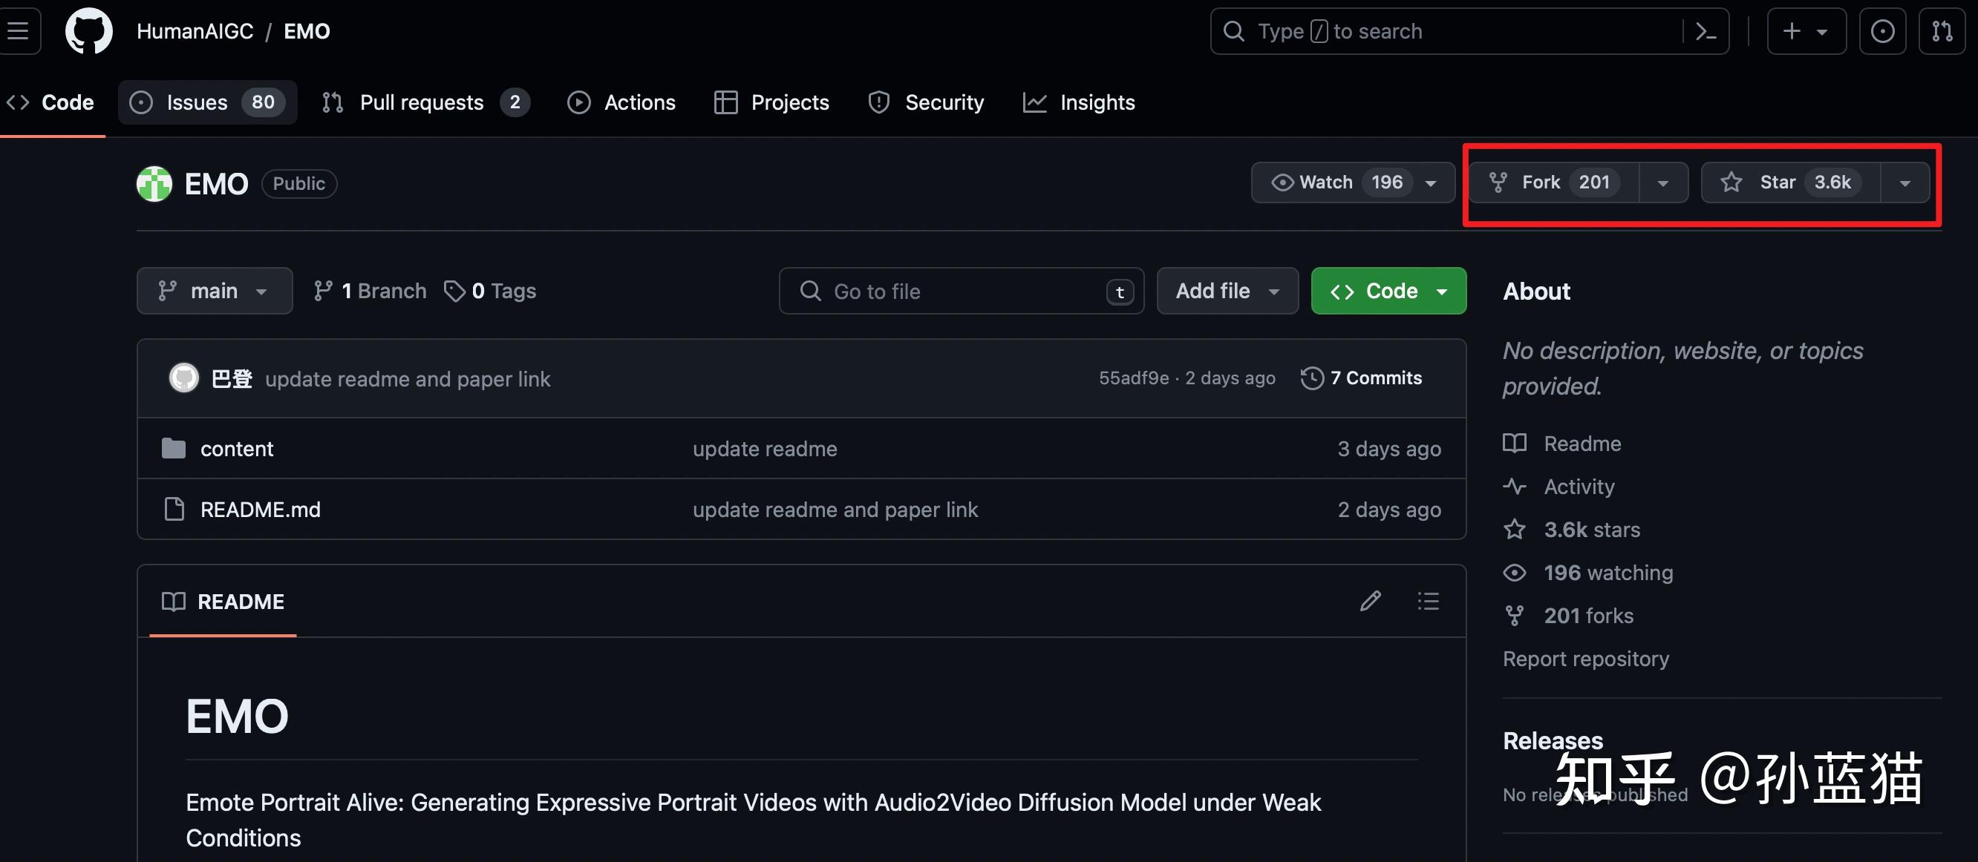The height and width of the screenshot is (862, 1978).
Task: View the 7 Commits history
Action: pos(1362,378)
